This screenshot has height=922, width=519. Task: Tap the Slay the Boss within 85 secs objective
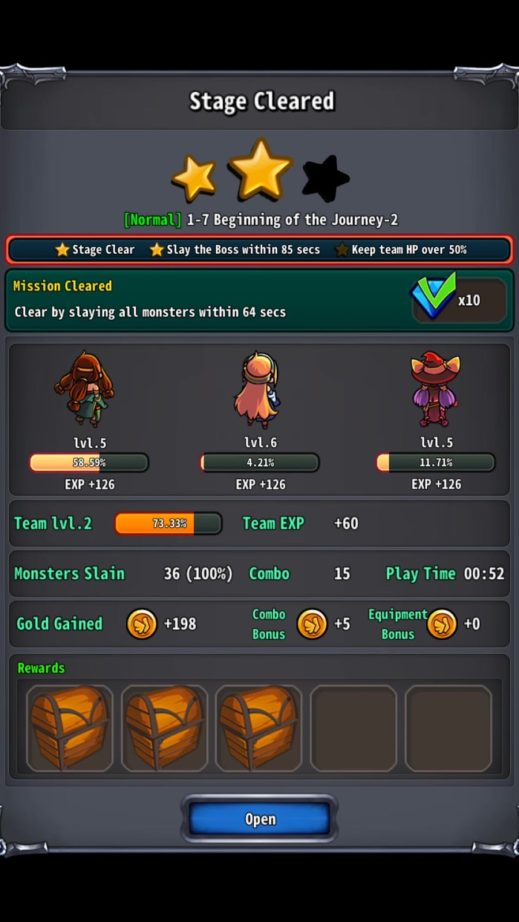(235, 250)
